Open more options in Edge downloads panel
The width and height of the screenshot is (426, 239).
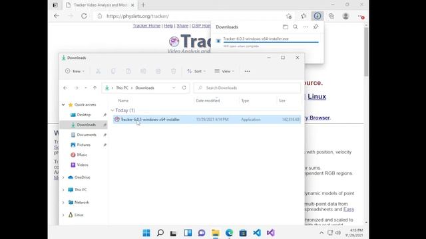tap(306, 27)
